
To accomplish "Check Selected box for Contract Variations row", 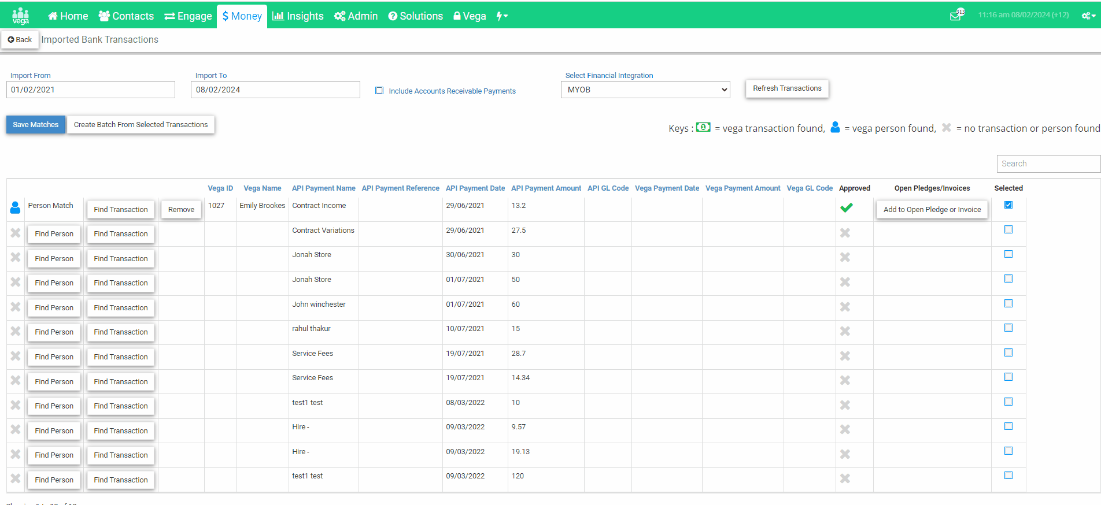I will pos(1008,229).
